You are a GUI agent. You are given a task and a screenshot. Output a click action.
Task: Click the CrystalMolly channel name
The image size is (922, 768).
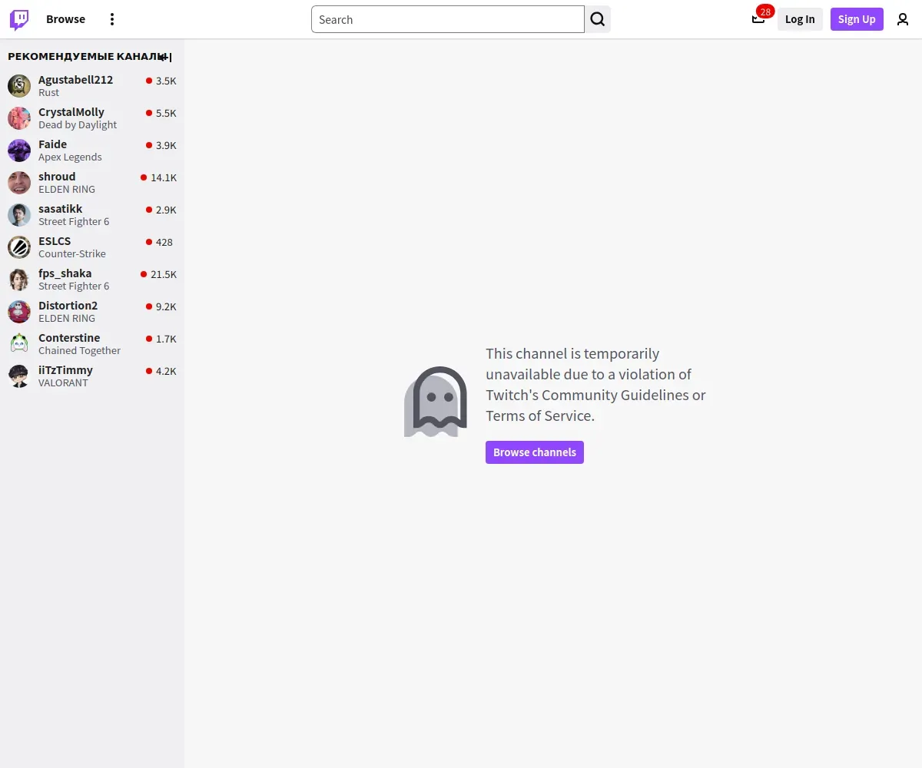click(x=71, y=112)
